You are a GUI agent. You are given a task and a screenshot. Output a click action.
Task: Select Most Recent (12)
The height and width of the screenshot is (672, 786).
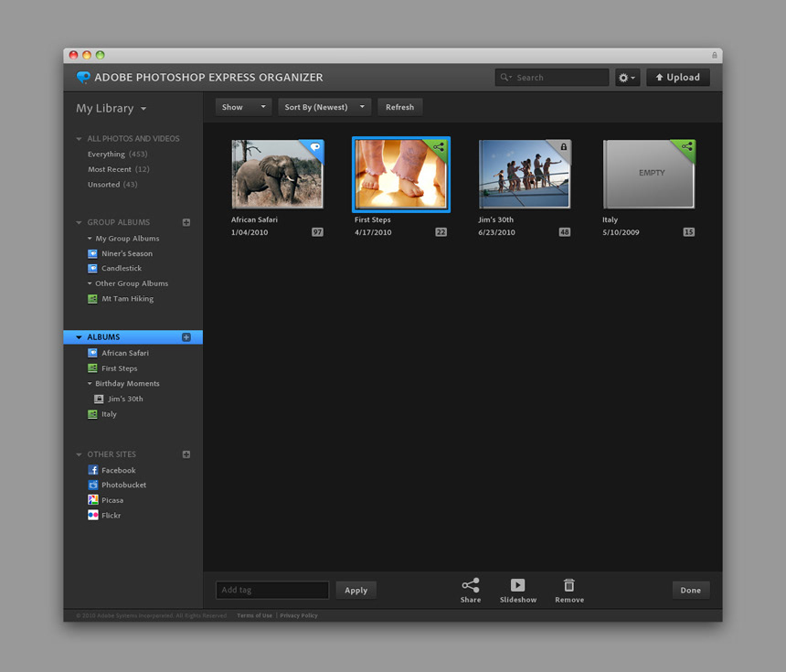pos(119,169)
